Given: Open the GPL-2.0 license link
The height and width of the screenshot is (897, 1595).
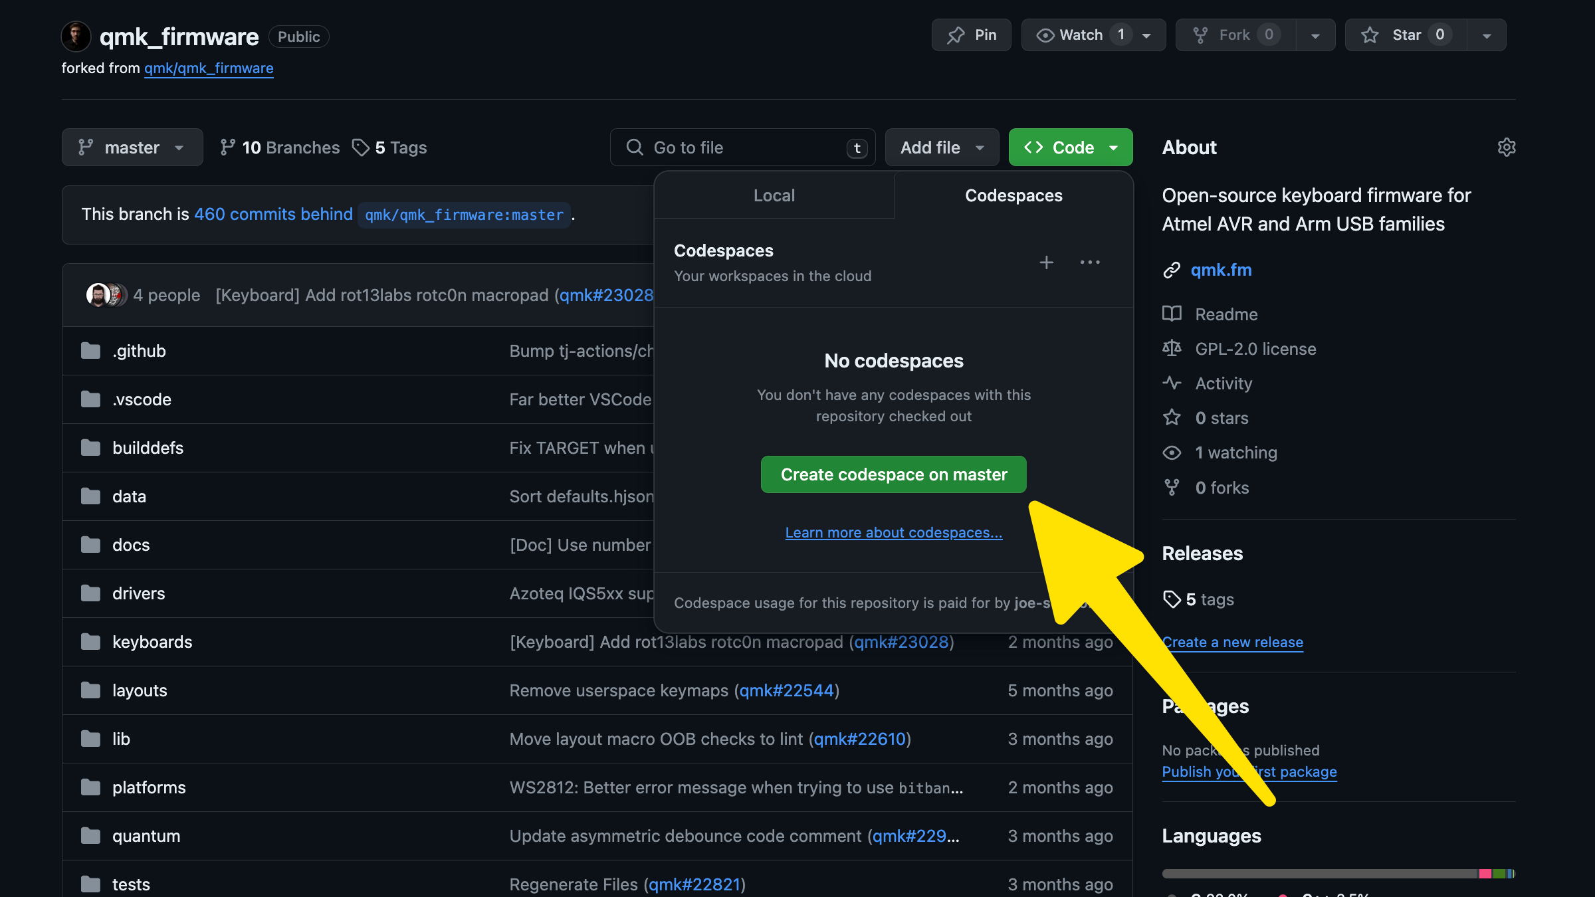Looking at the screenshot, I should click(1255, 349).
